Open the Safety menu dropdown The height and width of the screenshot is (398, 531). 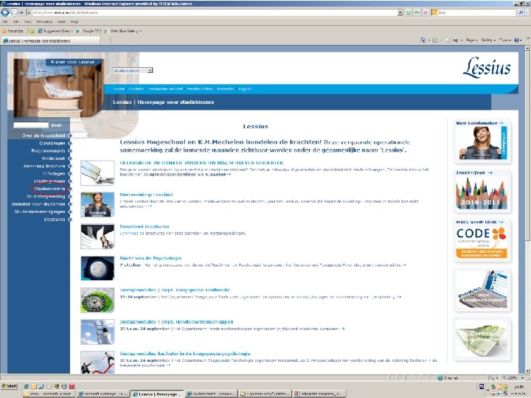click(x=488, y=40)
